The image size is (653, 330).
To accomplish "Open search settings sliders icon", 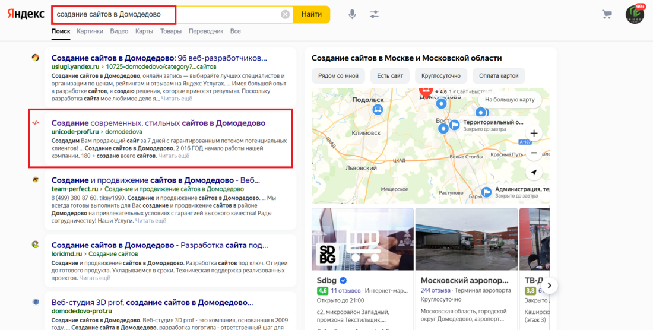I will tap(374, 14).
